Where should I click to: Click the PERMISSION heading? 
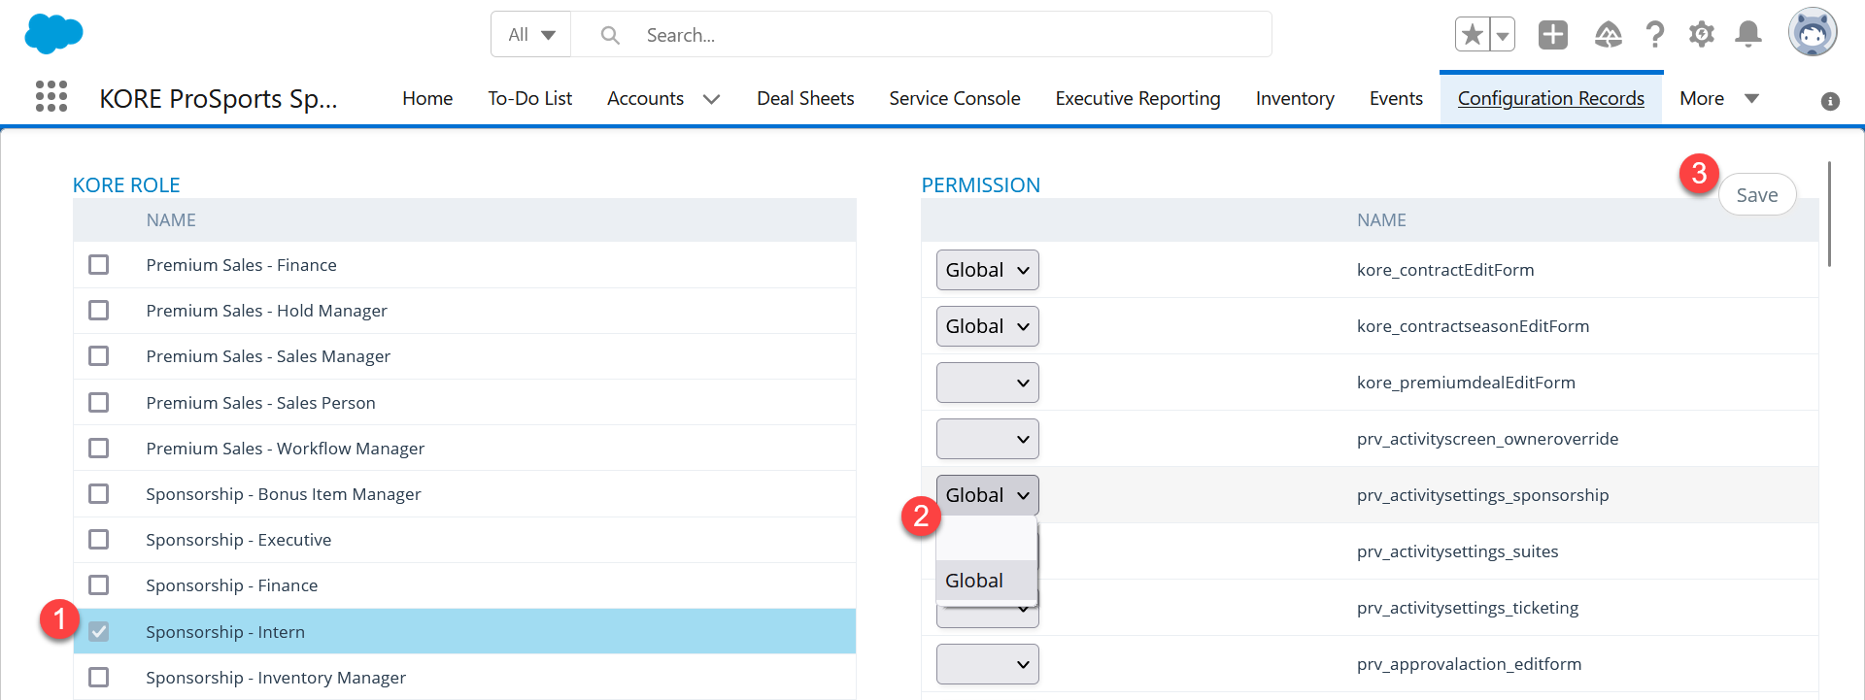click(x=981, y=184)
